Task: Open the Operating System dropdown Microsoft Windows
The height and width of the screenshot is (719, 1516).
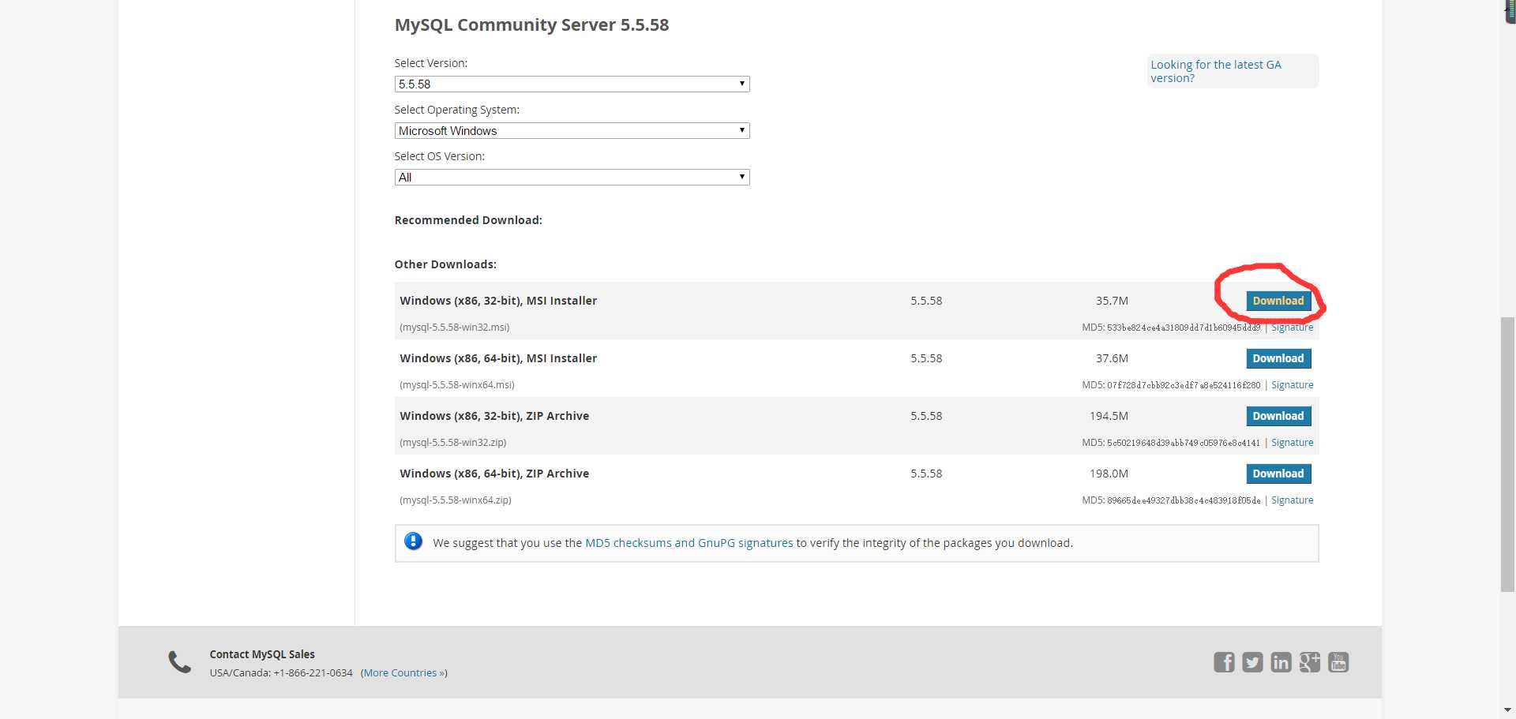Action: (572, 130)
